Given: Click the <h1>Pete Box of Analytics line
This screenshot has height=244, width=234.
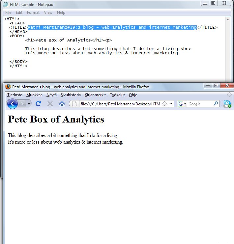Looking at the screenshot, I should click(69, 40).
